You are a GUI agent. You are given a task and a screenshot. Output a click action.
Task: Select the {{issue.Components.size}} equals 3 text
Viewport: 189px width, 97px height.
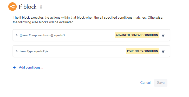coord(42,35)
